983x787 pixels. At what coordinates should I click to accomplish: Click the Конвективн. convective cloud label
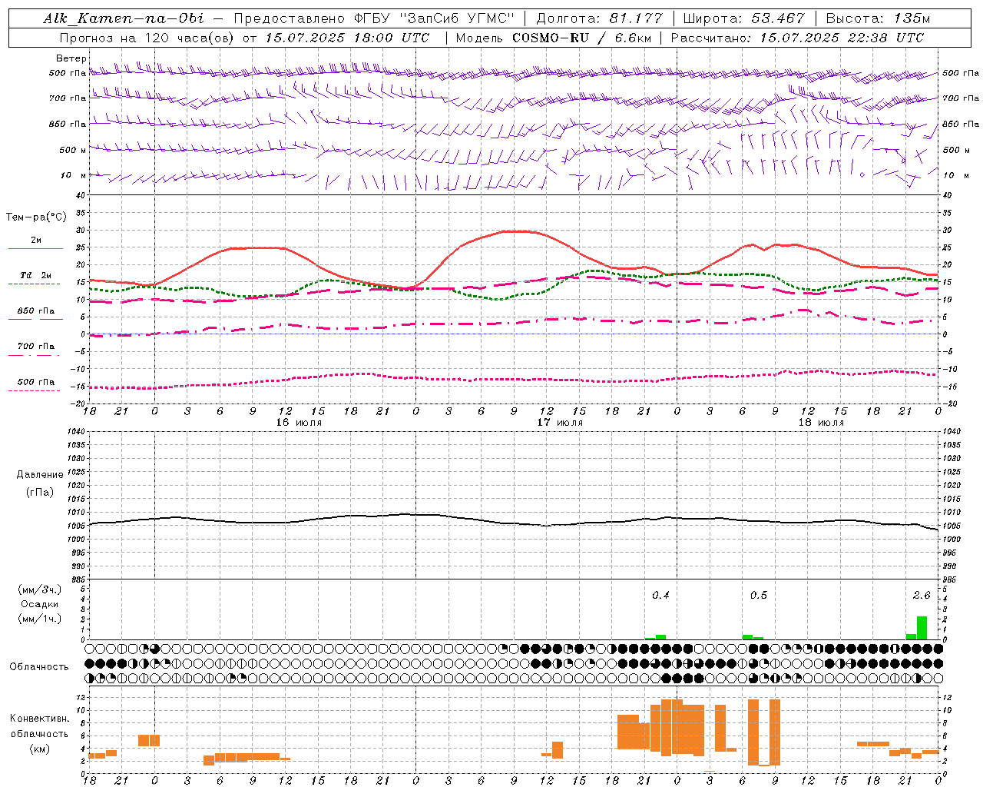coord(40,719)
